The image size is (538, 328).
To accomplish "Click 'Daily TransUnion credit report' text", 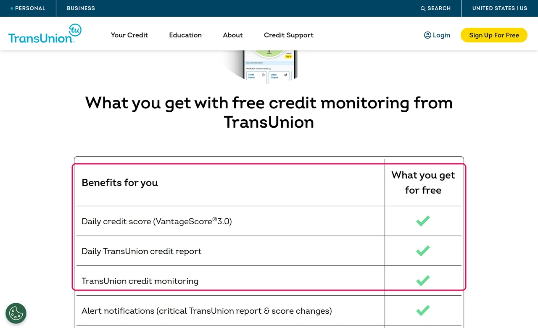I will [142, 251].
